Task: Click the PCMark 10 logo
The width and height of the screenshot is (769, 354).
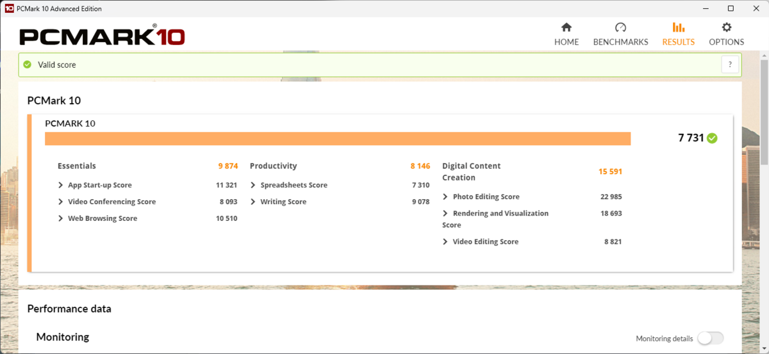Action: pyautogui.click(x=102, y=36)
